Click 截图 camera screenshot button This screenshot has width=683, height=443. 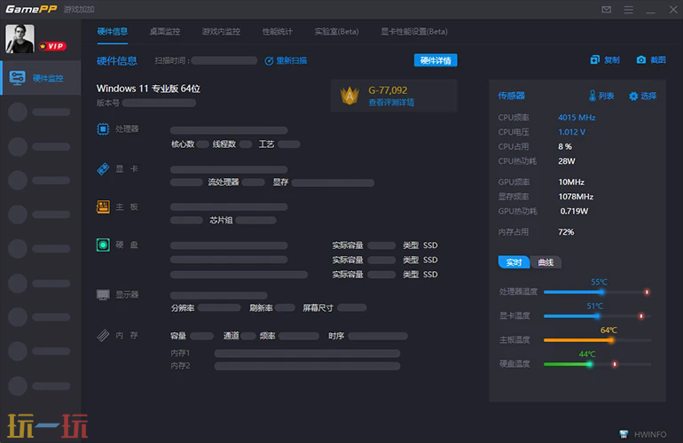coord(651,59)
